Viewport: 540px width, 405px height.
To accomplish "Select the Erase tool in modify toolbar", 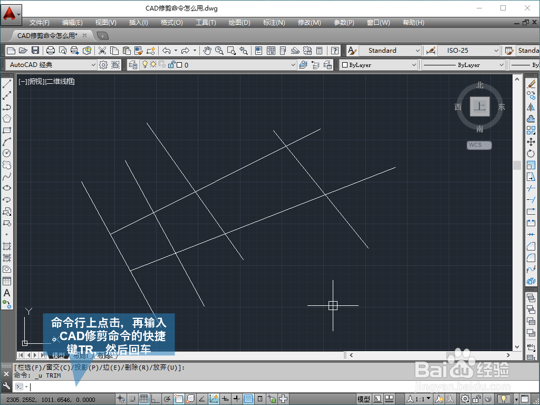I will click(x=531, y=84).
